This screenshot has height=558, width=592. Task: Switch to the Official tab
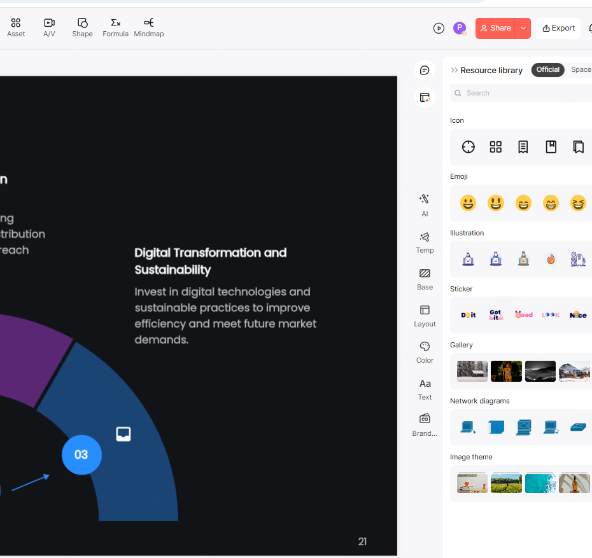(x=547, y=70)
